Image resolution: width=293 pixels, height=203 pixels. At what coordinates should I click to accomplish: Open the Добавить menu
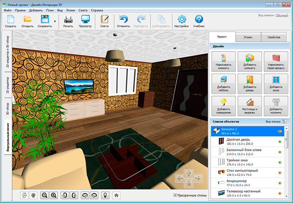[36, 10]
